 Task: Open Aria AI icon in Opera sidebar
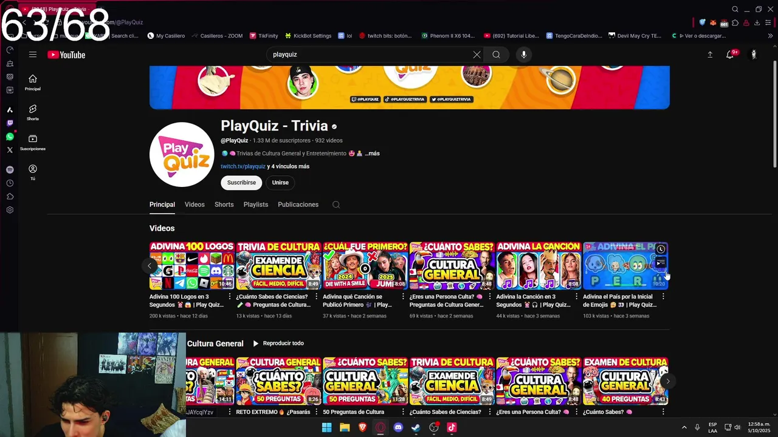coord(10,110)
